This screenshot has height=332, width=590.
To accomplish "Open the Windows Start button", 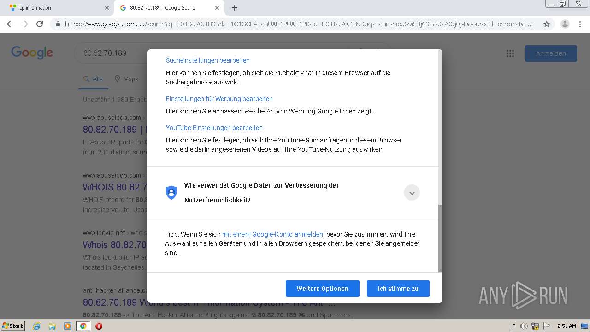I will pyautogui.click(x=13, y=326).
